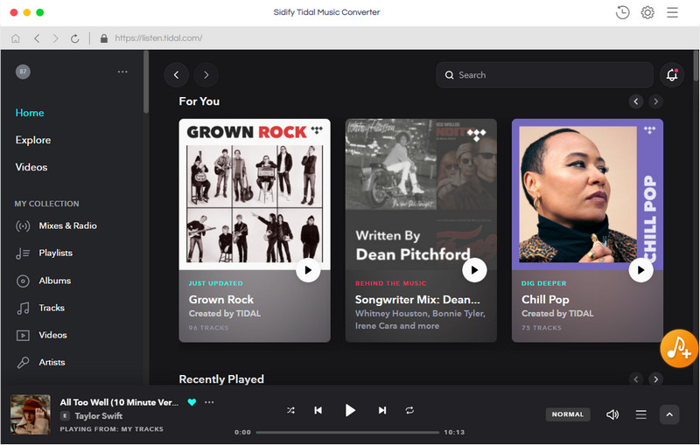Open the hamburger menu in title bar

(672, 12)
